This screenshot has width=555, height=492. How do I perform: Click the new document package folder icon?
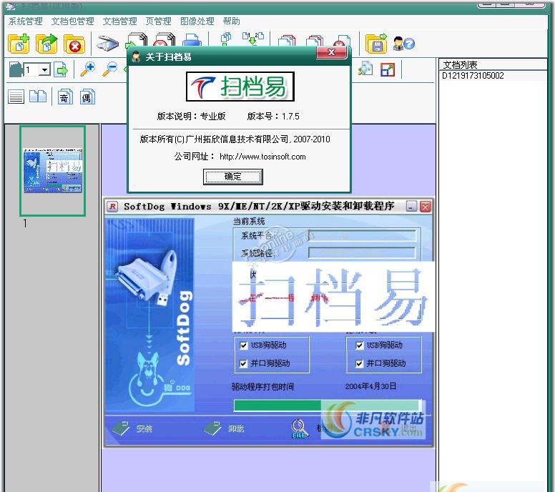point(19,44)
